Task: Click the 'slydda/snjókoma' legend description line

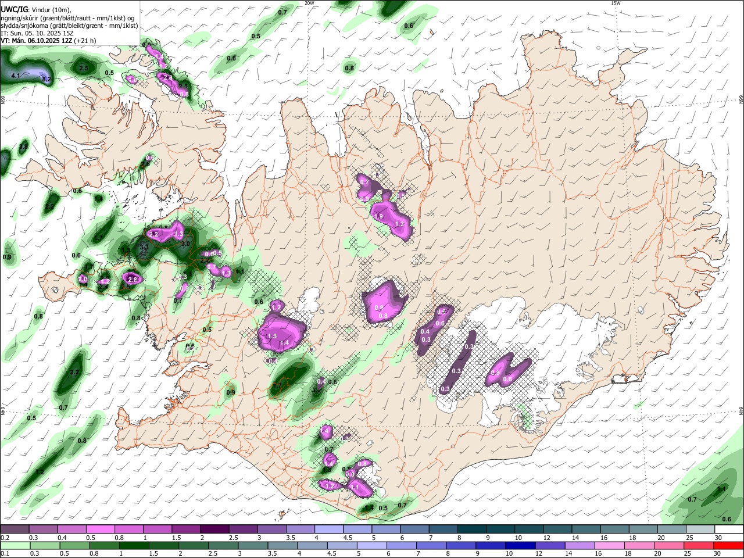Action: click(x=69, y=26)
